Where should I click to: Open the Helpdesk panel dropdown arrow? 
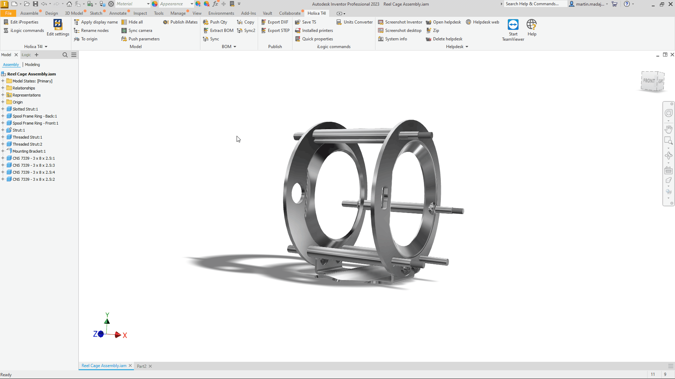pyautogui.click(x=467, y=47)
